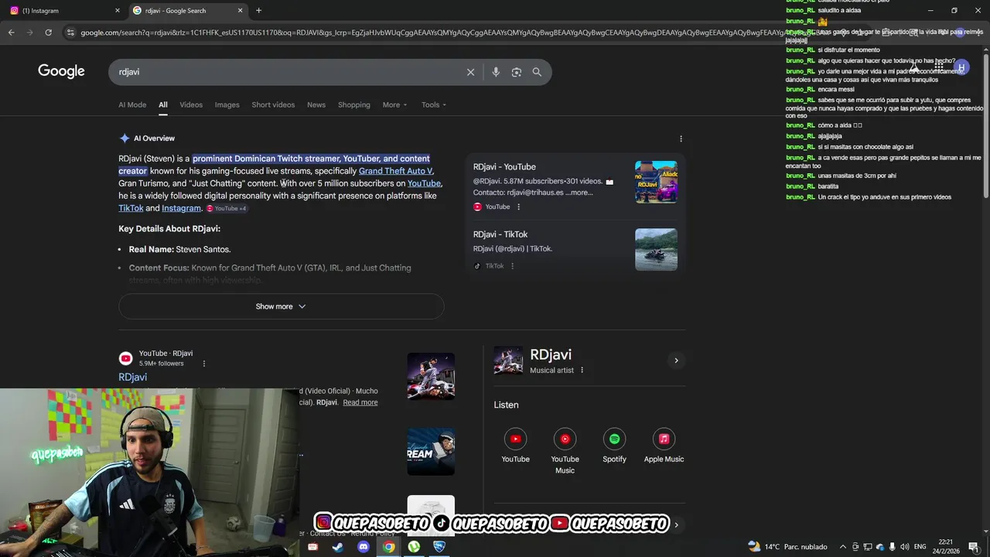The width and height of the screenshot is (990, 557).
Task: Open the notification center icon
Action: pyautogui.click(x=974, y=547)
